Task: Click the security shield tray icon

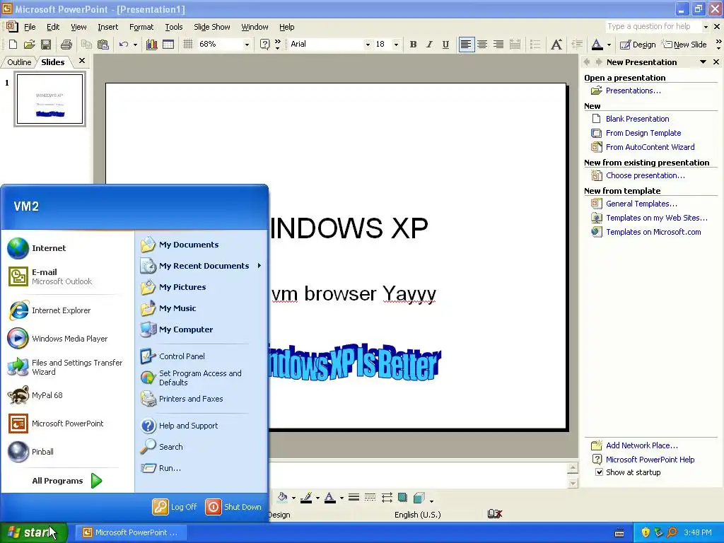Action: [x=646, y=532]
